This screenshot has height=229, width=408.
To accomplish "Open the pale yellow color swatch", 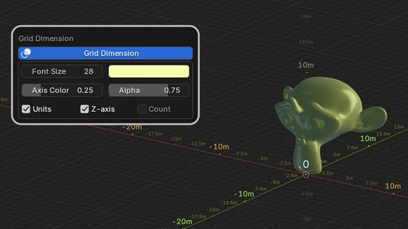I will point(149,71).
